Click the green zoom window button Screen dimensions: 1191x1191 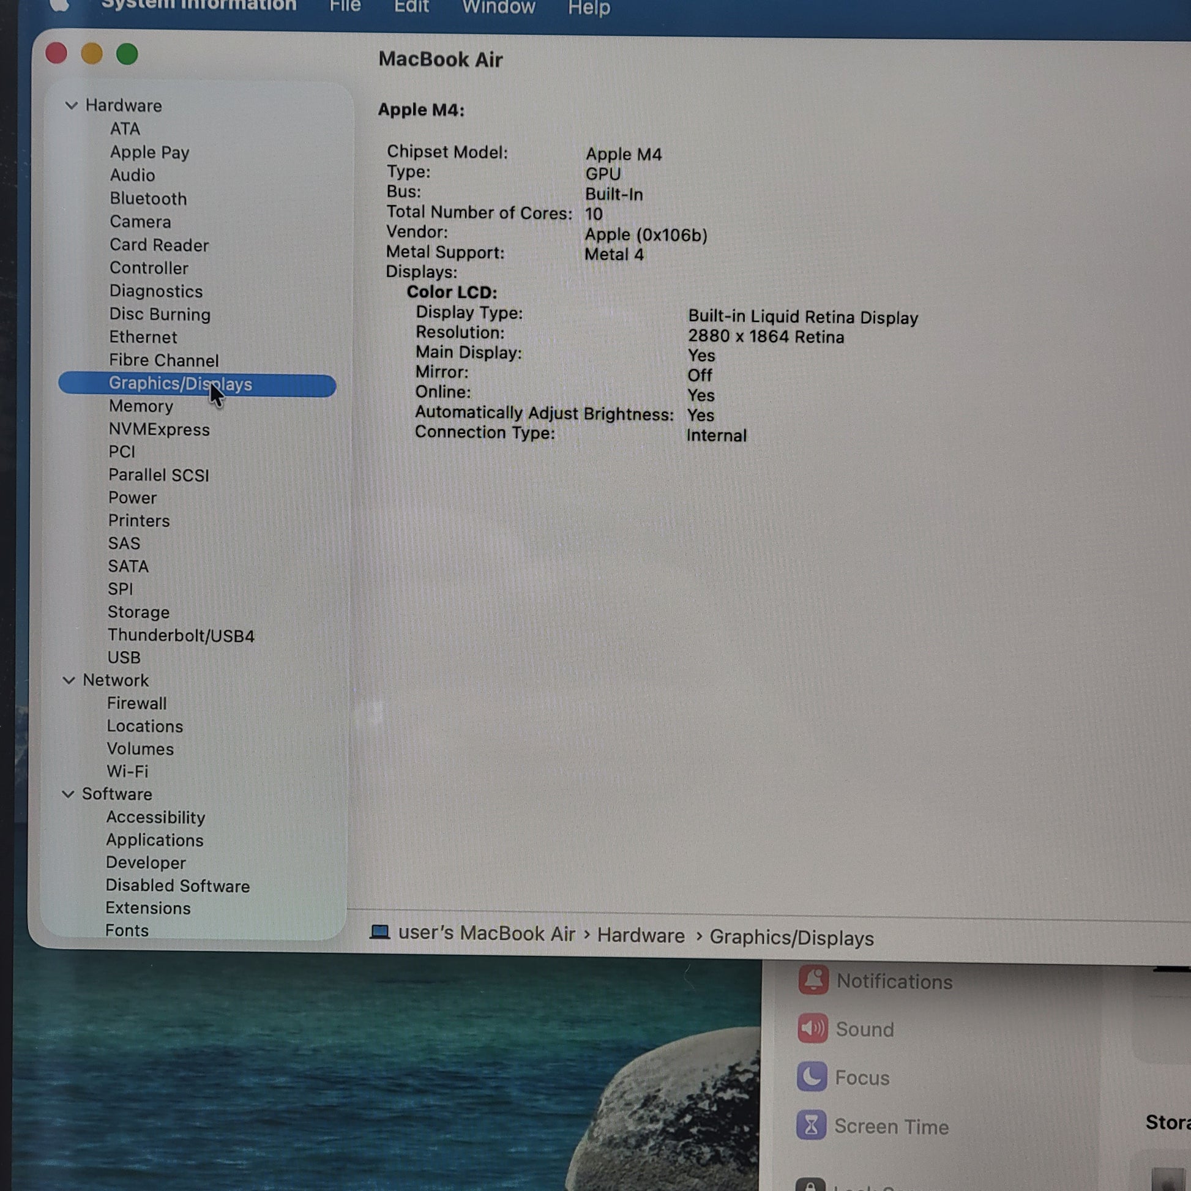click(x=127, y=54)
